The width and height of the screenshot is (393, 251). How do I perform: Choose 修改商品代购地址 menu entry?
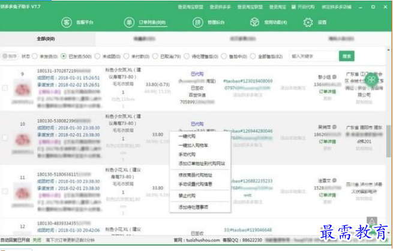[200, 175]
